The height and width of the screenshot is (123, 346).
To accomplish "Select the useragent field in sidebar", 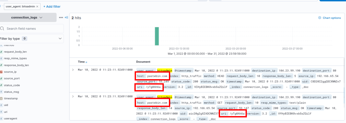I will [10, 118].
